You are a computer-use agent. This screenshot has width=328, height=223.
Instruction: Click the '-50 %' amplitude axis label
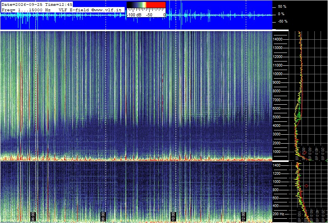coord(282,21)
